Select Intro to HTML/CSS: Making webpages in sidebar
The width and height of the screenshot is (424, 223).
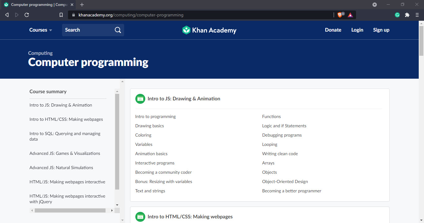(x=66, y=119)
